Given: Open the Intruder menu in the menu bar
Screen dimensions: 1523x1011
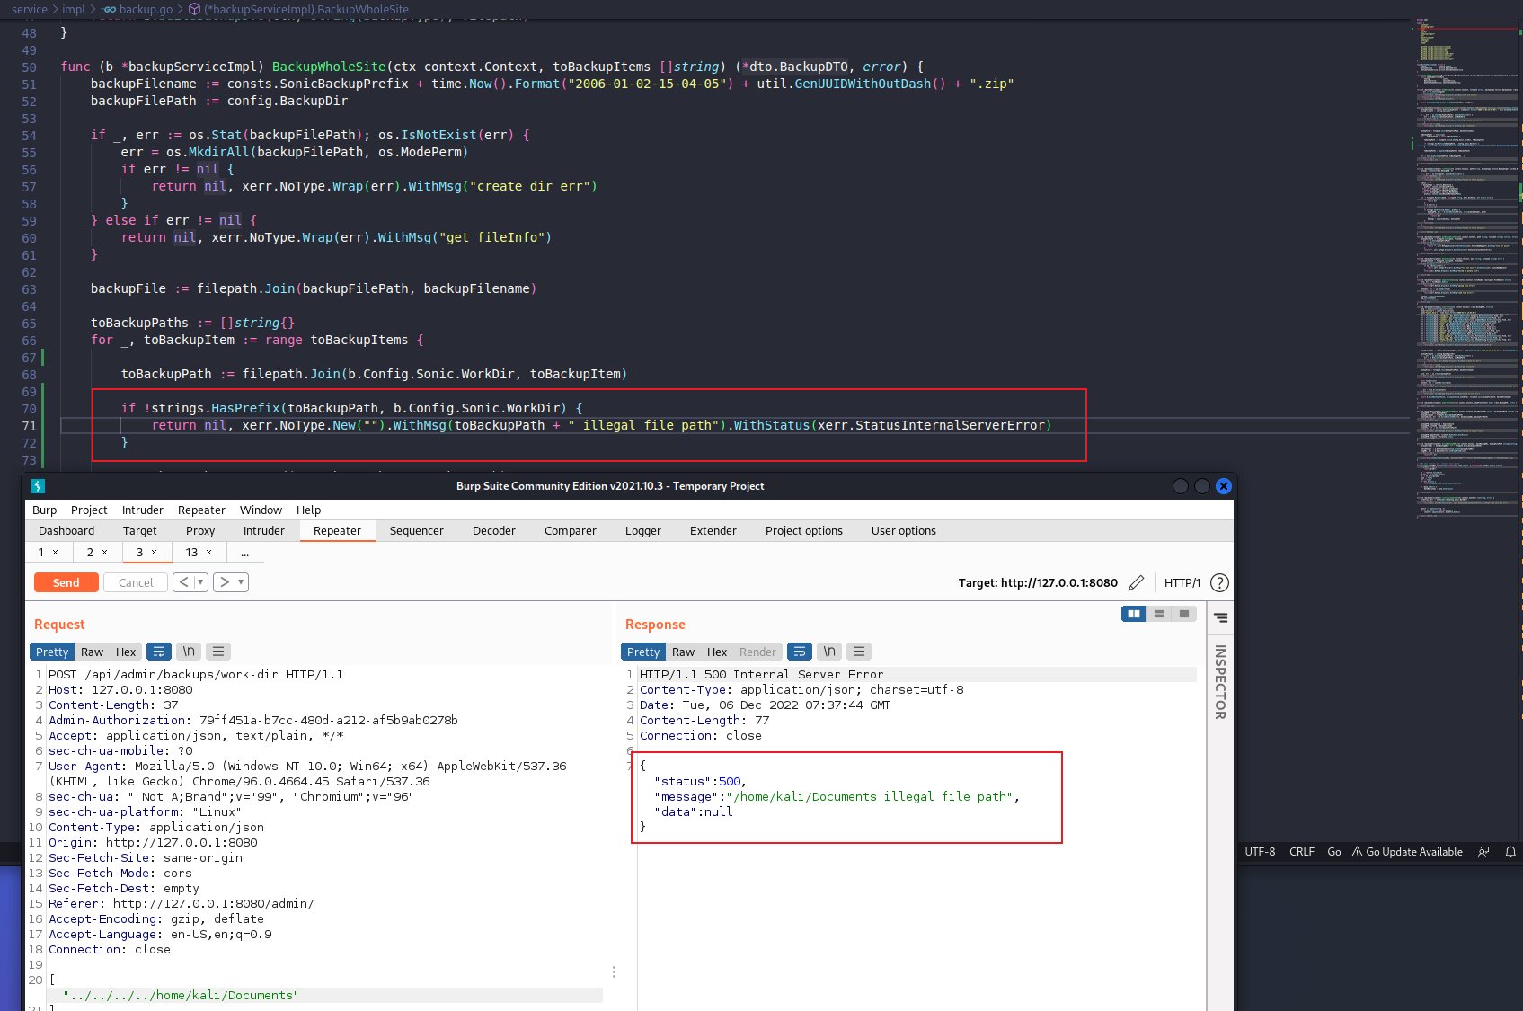Looking at the screenshot, I should [x=142, y=510].
